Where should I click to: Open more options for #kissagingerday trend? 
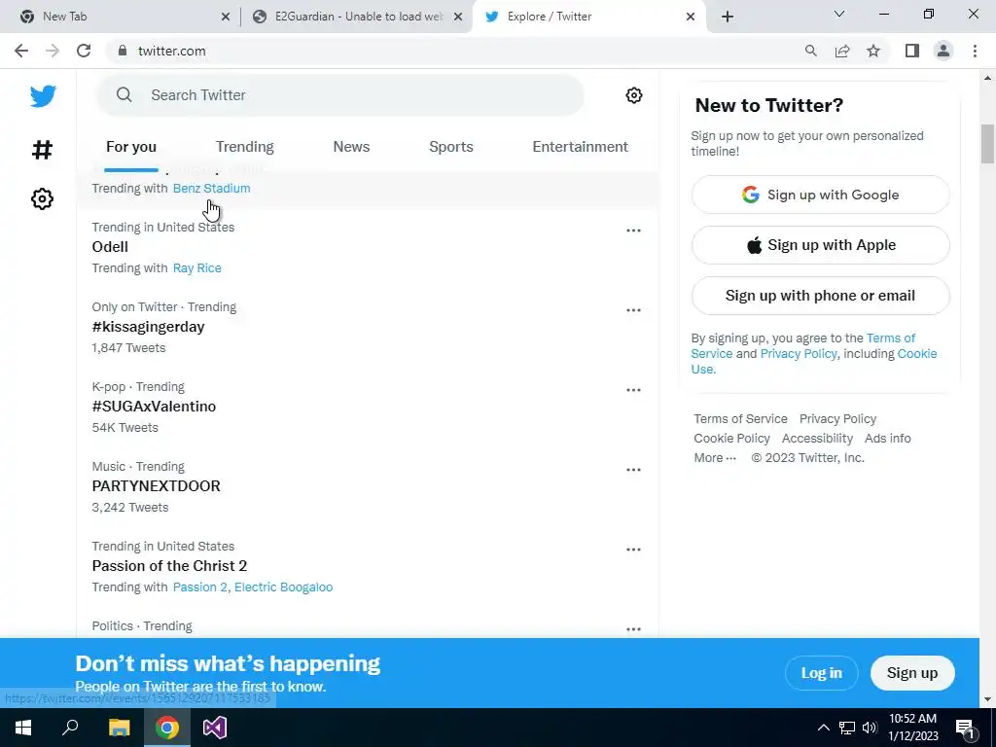point(633,310)
